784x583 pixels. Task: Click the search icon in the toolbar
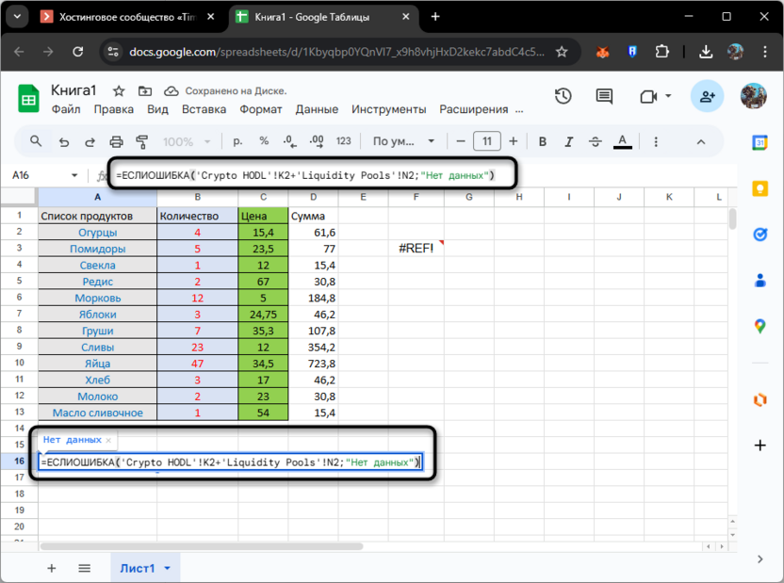coord(35,141)
